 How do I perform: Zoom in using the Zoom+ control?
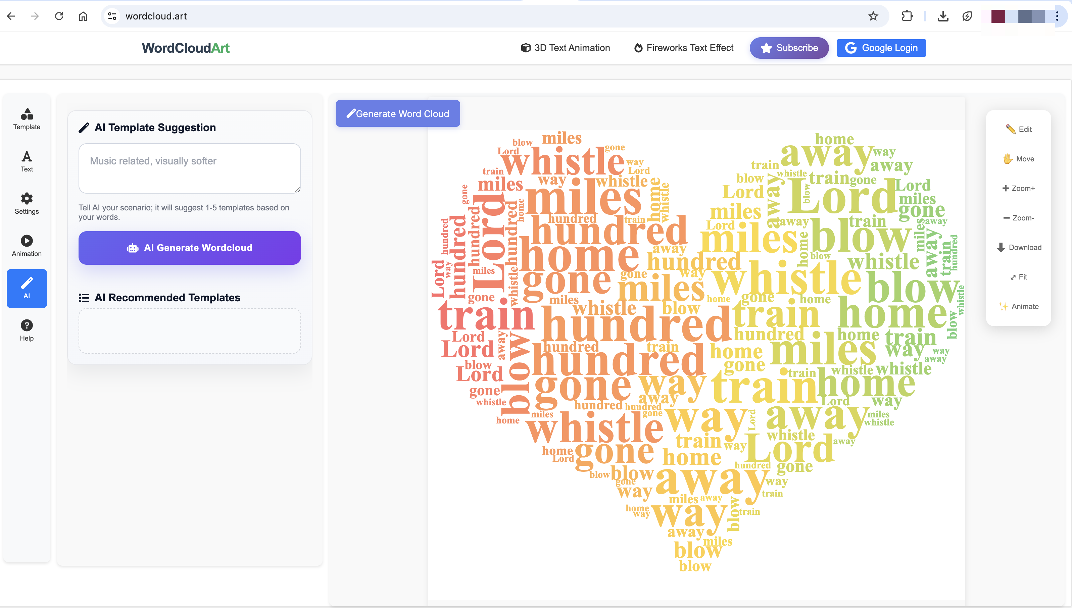click(x=1019, y=188)
